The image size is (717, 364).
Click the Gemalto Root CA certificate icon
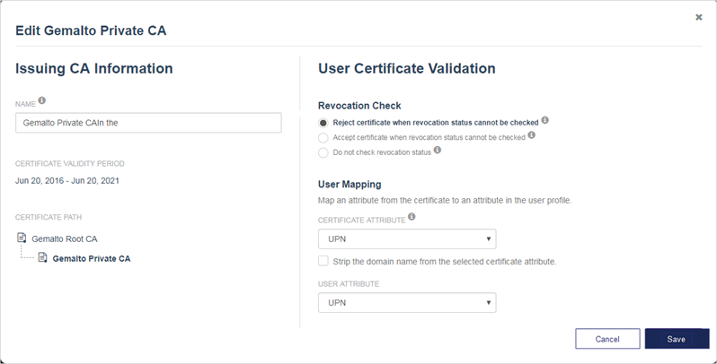click(22, 238)
